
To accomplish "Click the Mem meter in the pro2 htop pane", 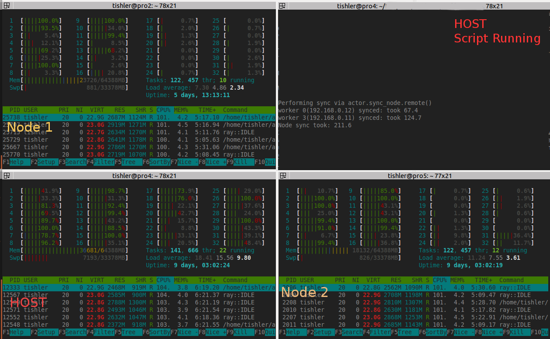I will tap(69, 80).
